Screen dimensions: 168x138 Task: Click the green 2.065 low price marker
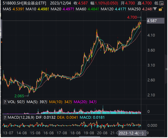[19, 96]
